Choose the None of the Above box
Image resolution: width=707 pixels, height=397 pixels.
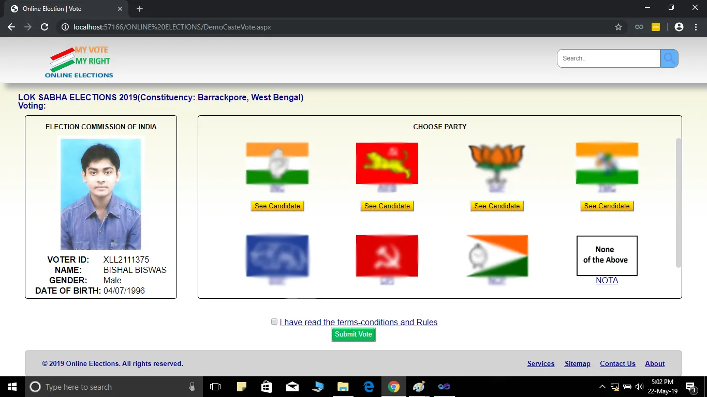tap(607, 256)
